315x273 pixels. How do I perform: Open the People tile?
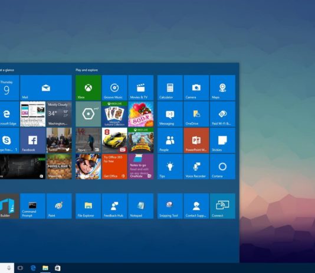(170, 141)
